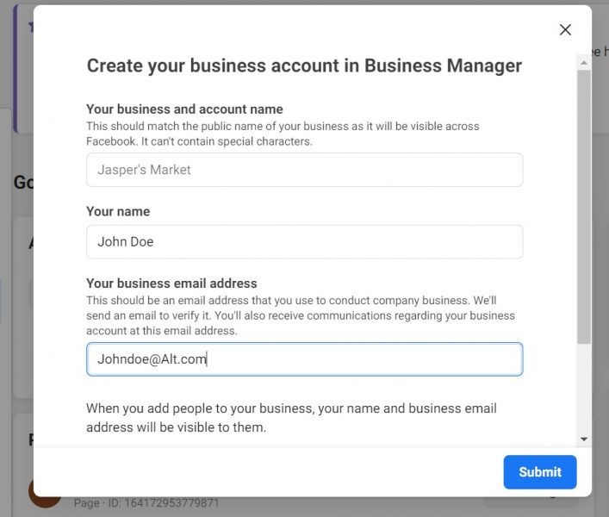Screen dimensions: 609x517
Task: Click the scrollbar up arrow in dialog
Action: tap(584, 63)
